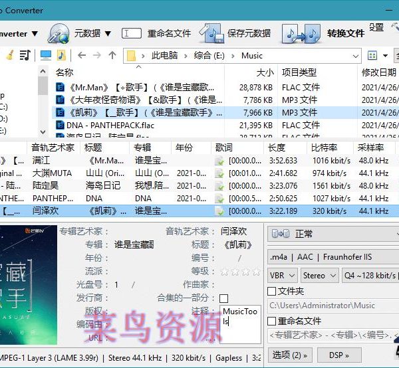Go up one folder with up arrow
Screen dimensions: 399x368
tap(112, 55)
